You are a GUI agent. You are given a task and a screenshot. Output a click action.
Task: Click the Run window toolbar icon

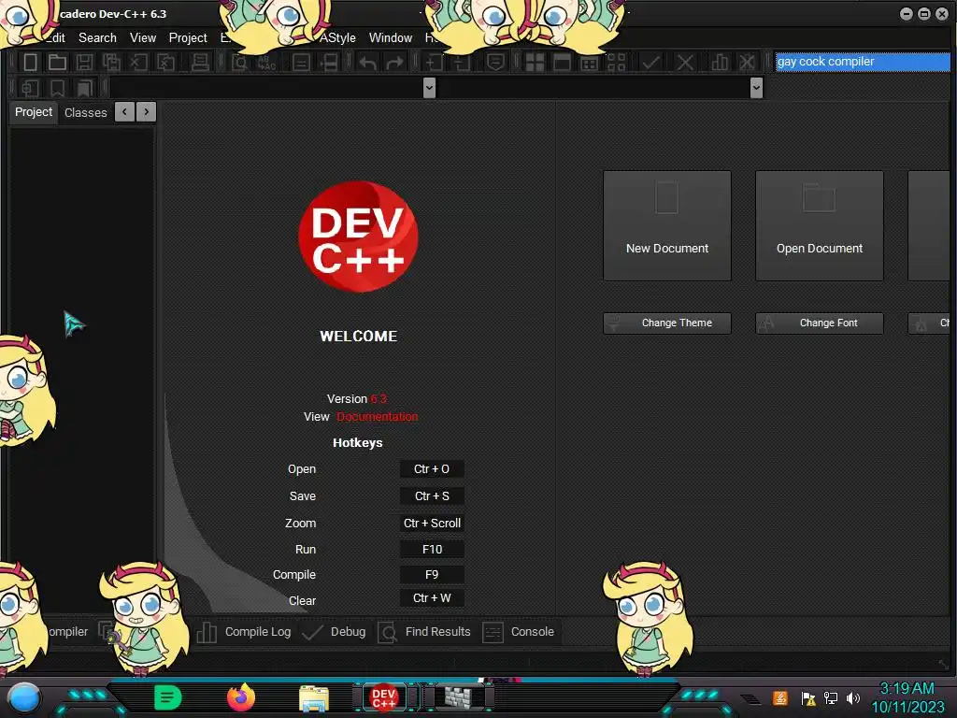(562, 62)
